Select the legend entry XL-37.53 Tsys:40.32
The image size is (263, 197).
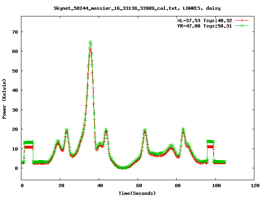click(x=205, y=21)
